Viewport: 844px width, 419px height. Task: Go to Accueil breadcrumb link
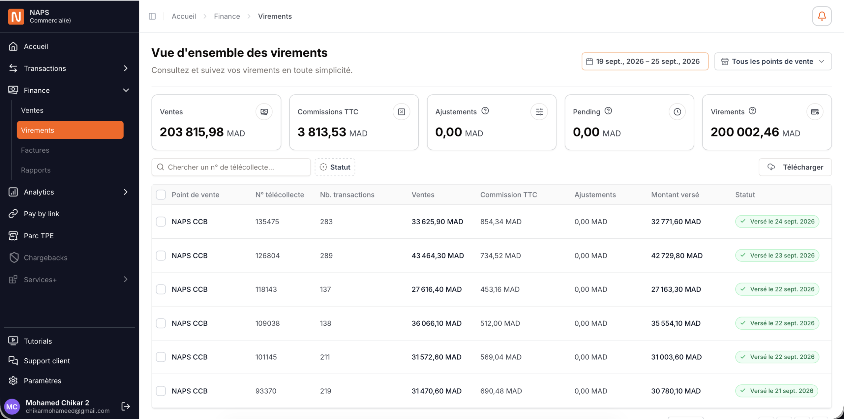point(184,16)
